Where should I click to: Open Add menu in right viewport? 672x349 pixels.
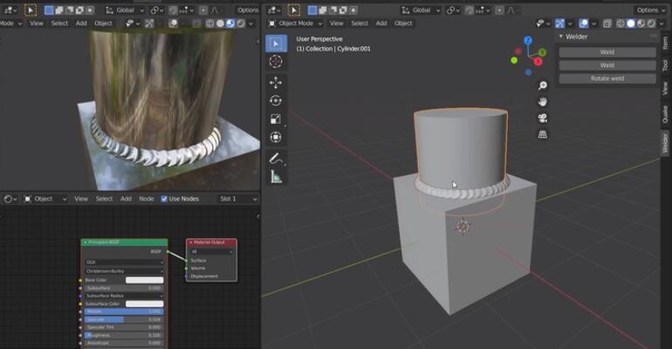tap(381, 24)
